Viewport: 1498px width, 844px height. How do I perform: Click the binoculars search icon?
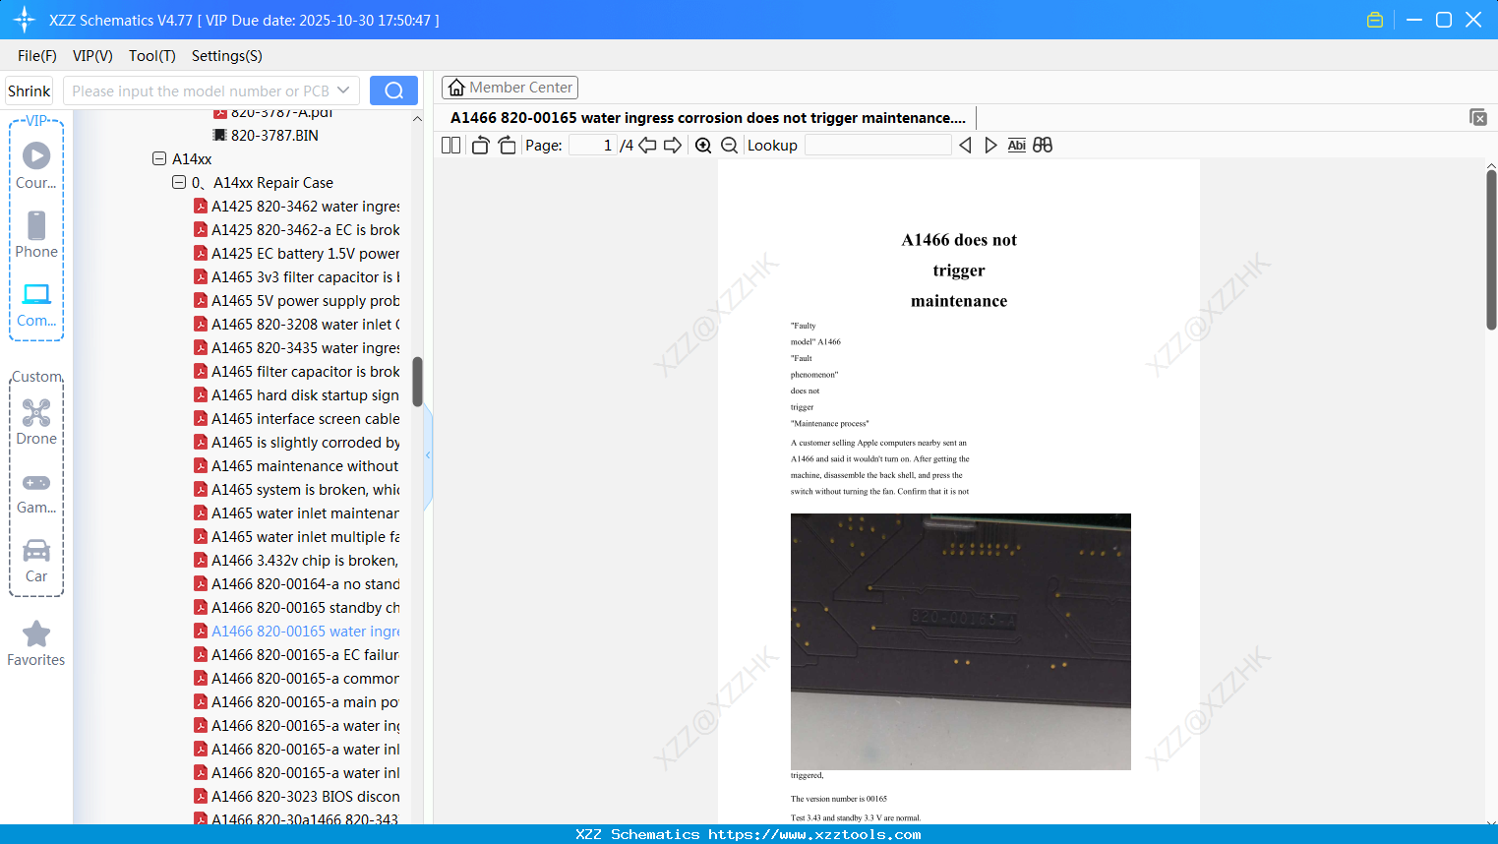[1043, 146]
